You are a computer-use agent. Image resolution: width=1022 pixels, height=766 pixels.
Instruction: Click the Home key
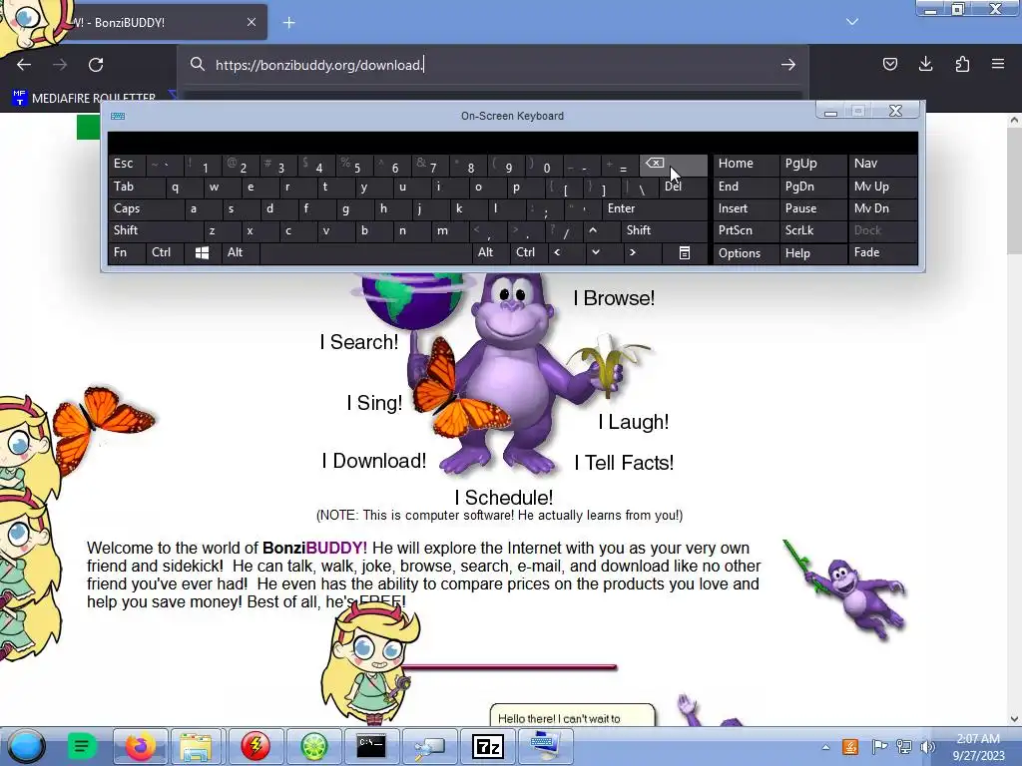pyautogui.click(x=746, y=165)
